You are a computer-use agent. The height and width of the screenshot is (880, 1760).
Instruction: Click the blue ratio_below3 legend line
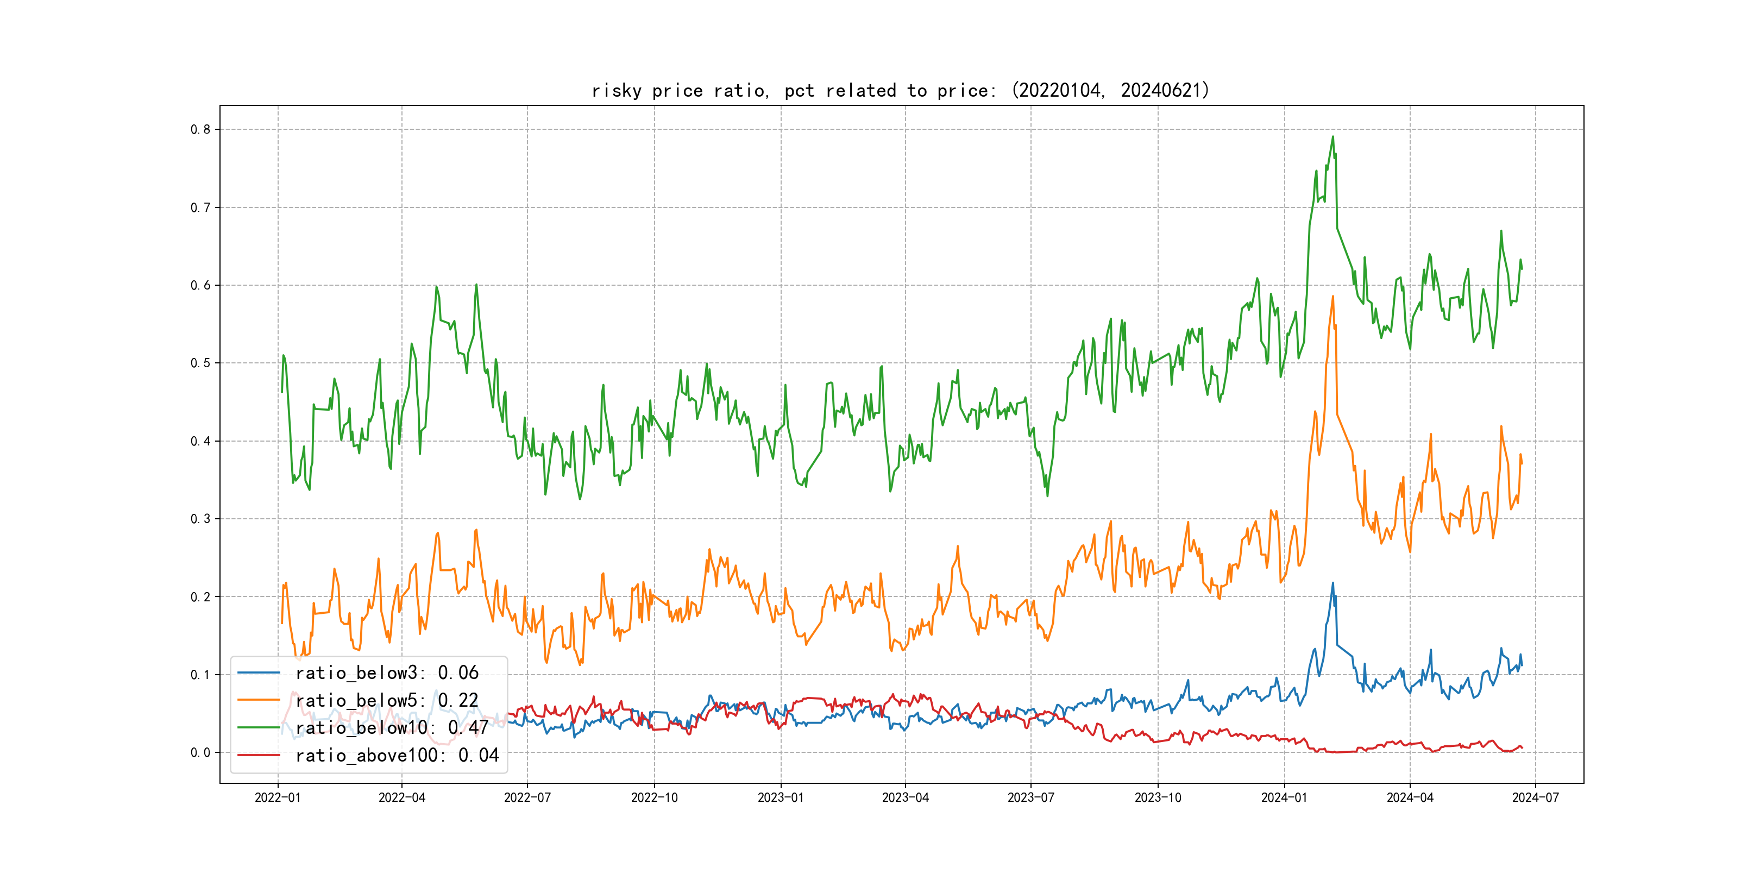point(258,673)
